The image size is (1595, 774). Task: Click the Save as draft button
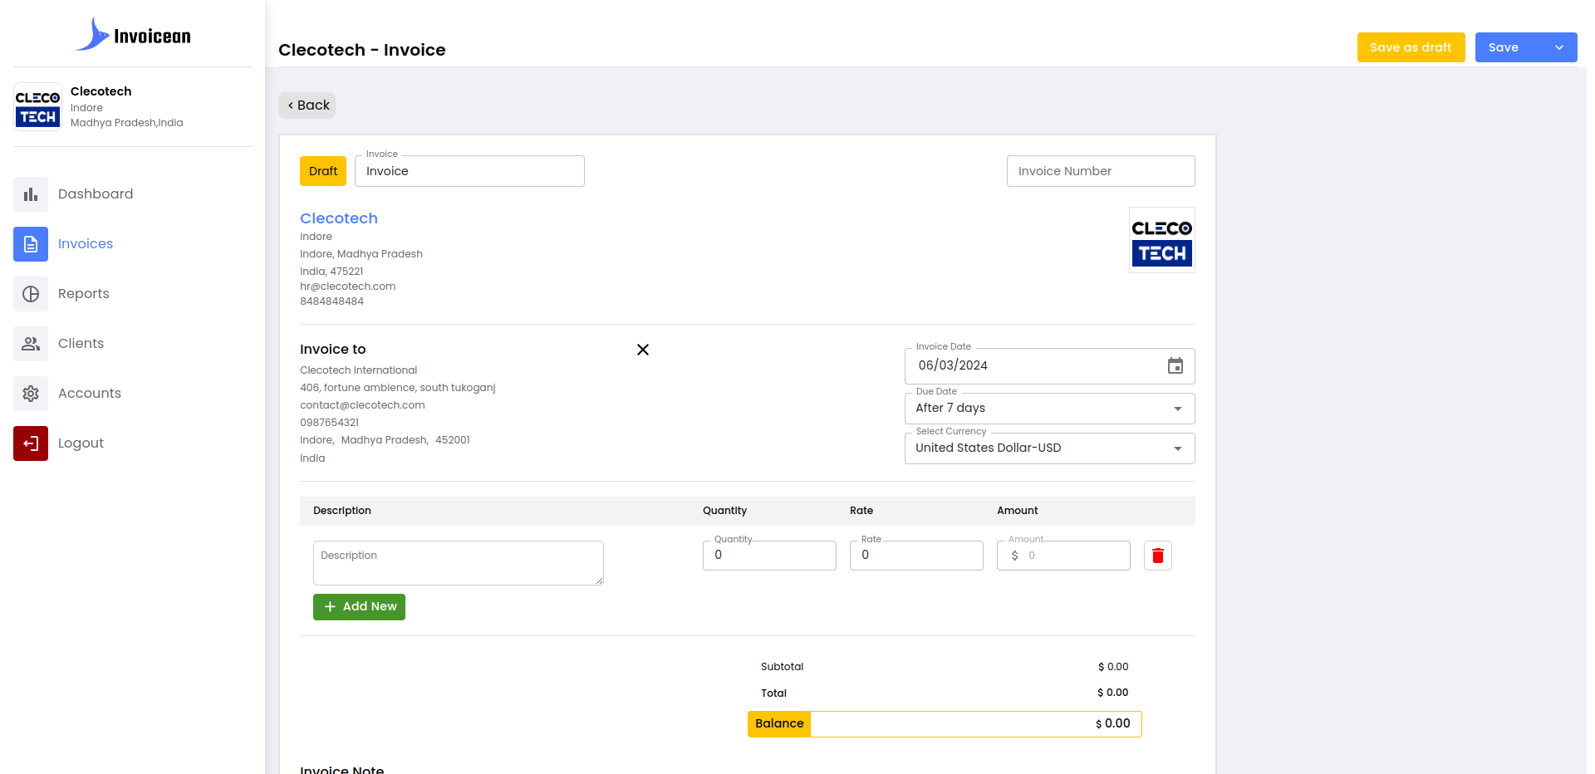point(1411,47)
